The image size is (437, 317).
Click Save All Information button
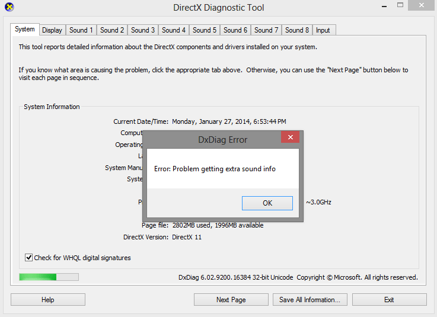pos(310,300)
